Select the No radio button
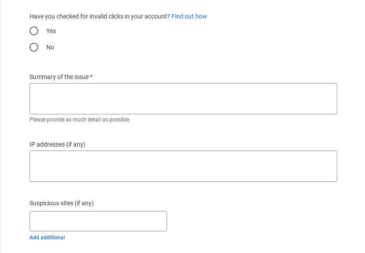The image size is (365, 253). tap(34, 47)
